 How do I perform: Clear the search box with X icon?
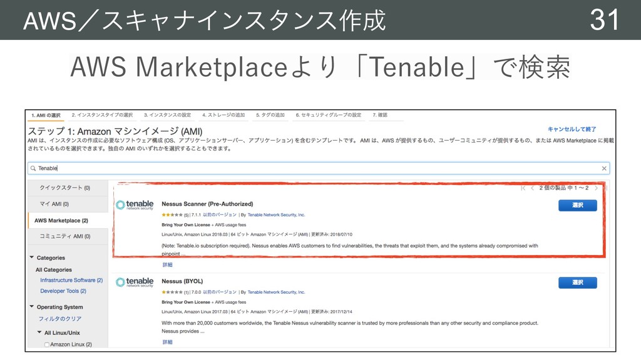coord(604,168)
